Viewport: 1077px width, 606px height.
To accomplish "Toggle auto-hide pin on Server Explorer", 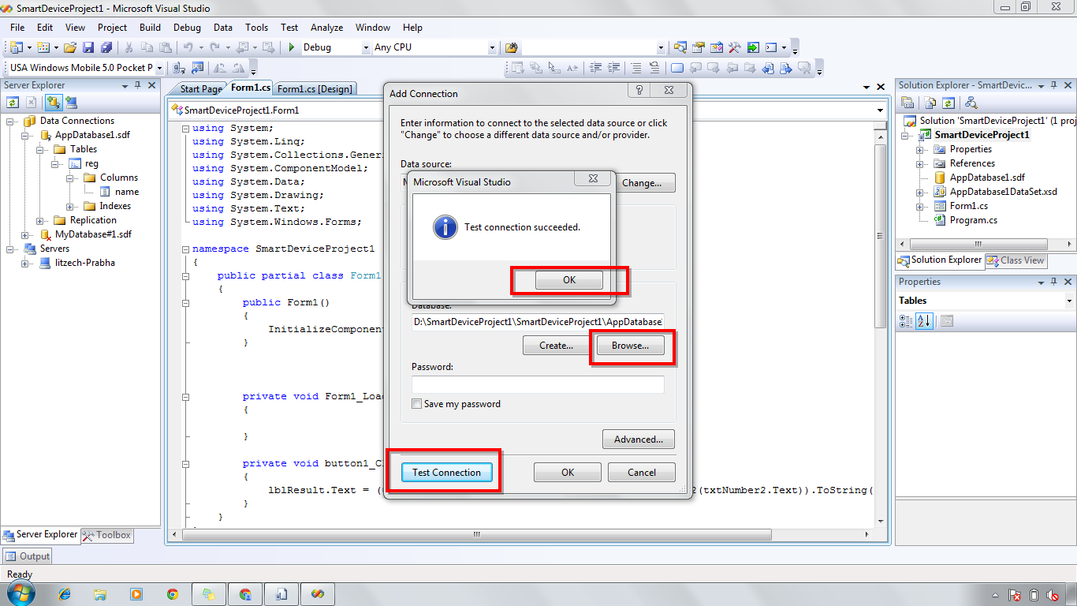I will [x=136, y=85].
